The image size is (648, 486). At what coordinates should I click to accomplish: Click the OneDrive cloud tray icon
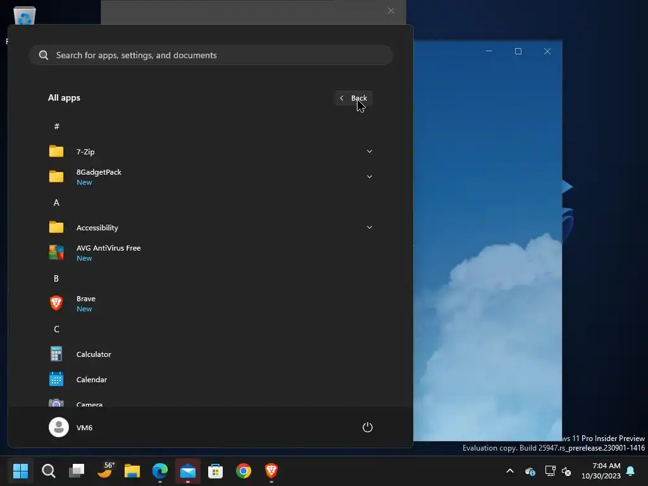click(x=530, y=471)
